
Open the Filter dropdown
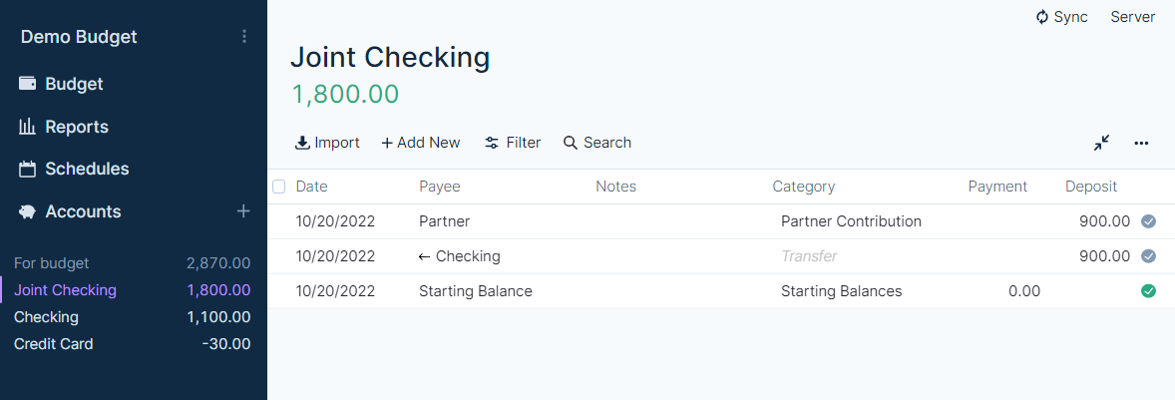click(513, 143)
